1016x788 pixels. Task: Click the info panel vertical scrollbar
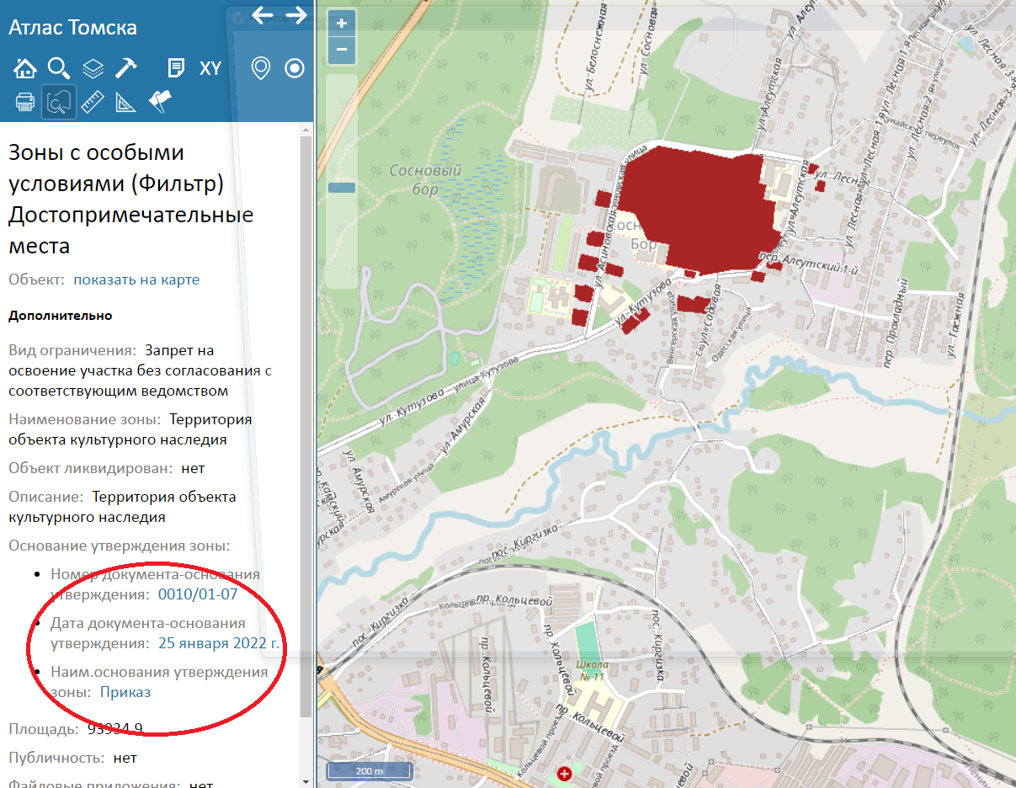[x=306, y=421]
